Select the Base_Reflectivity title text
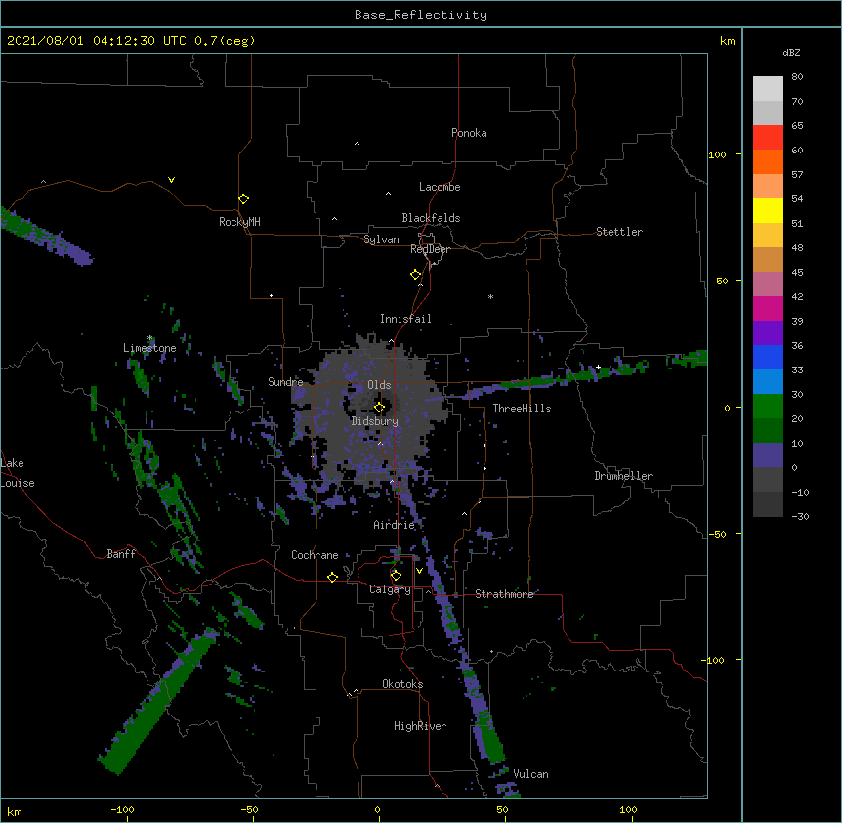 coord(421,15)
